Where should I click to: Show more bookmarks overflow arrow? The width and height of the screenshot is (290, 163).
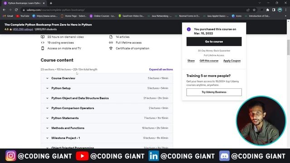coord(285,16)
